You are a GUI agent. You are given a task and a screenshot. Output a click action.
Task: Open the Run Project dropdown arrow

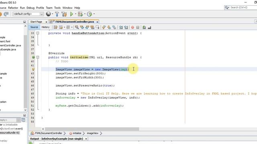click(75, 14)
